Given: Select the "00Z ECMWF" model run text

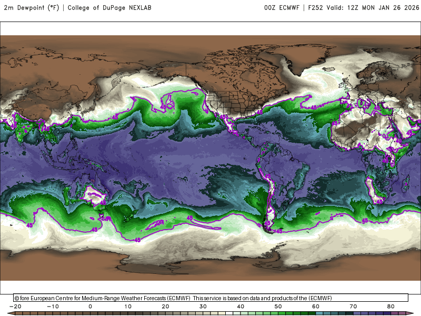Looking at the screenshot, I should [x=282, y=8].
